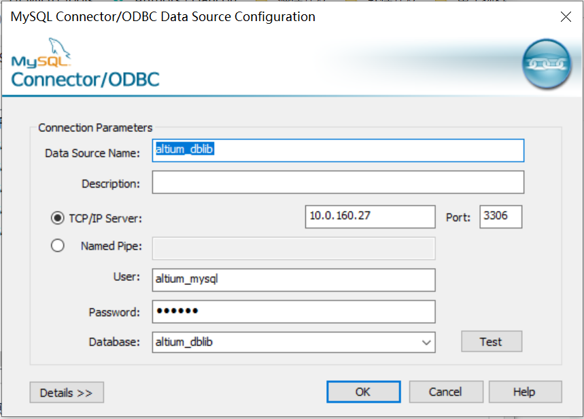584x419 pixels.
Task: Open the Database dropdown arrow
Action: (x=426, y=342)
